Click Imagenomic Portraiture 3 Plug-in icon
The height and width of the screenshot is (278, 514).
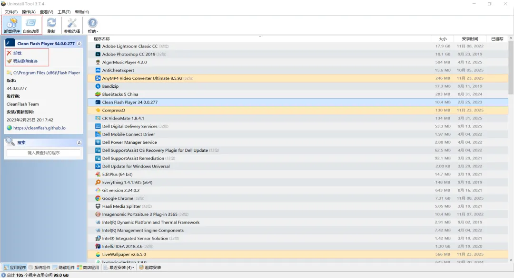pyautogui.click(x=98, y=214)
